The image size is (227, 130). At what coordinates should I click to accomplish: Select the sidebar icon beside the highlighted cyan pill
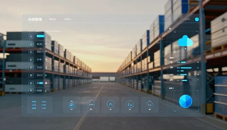coord(31,36)
